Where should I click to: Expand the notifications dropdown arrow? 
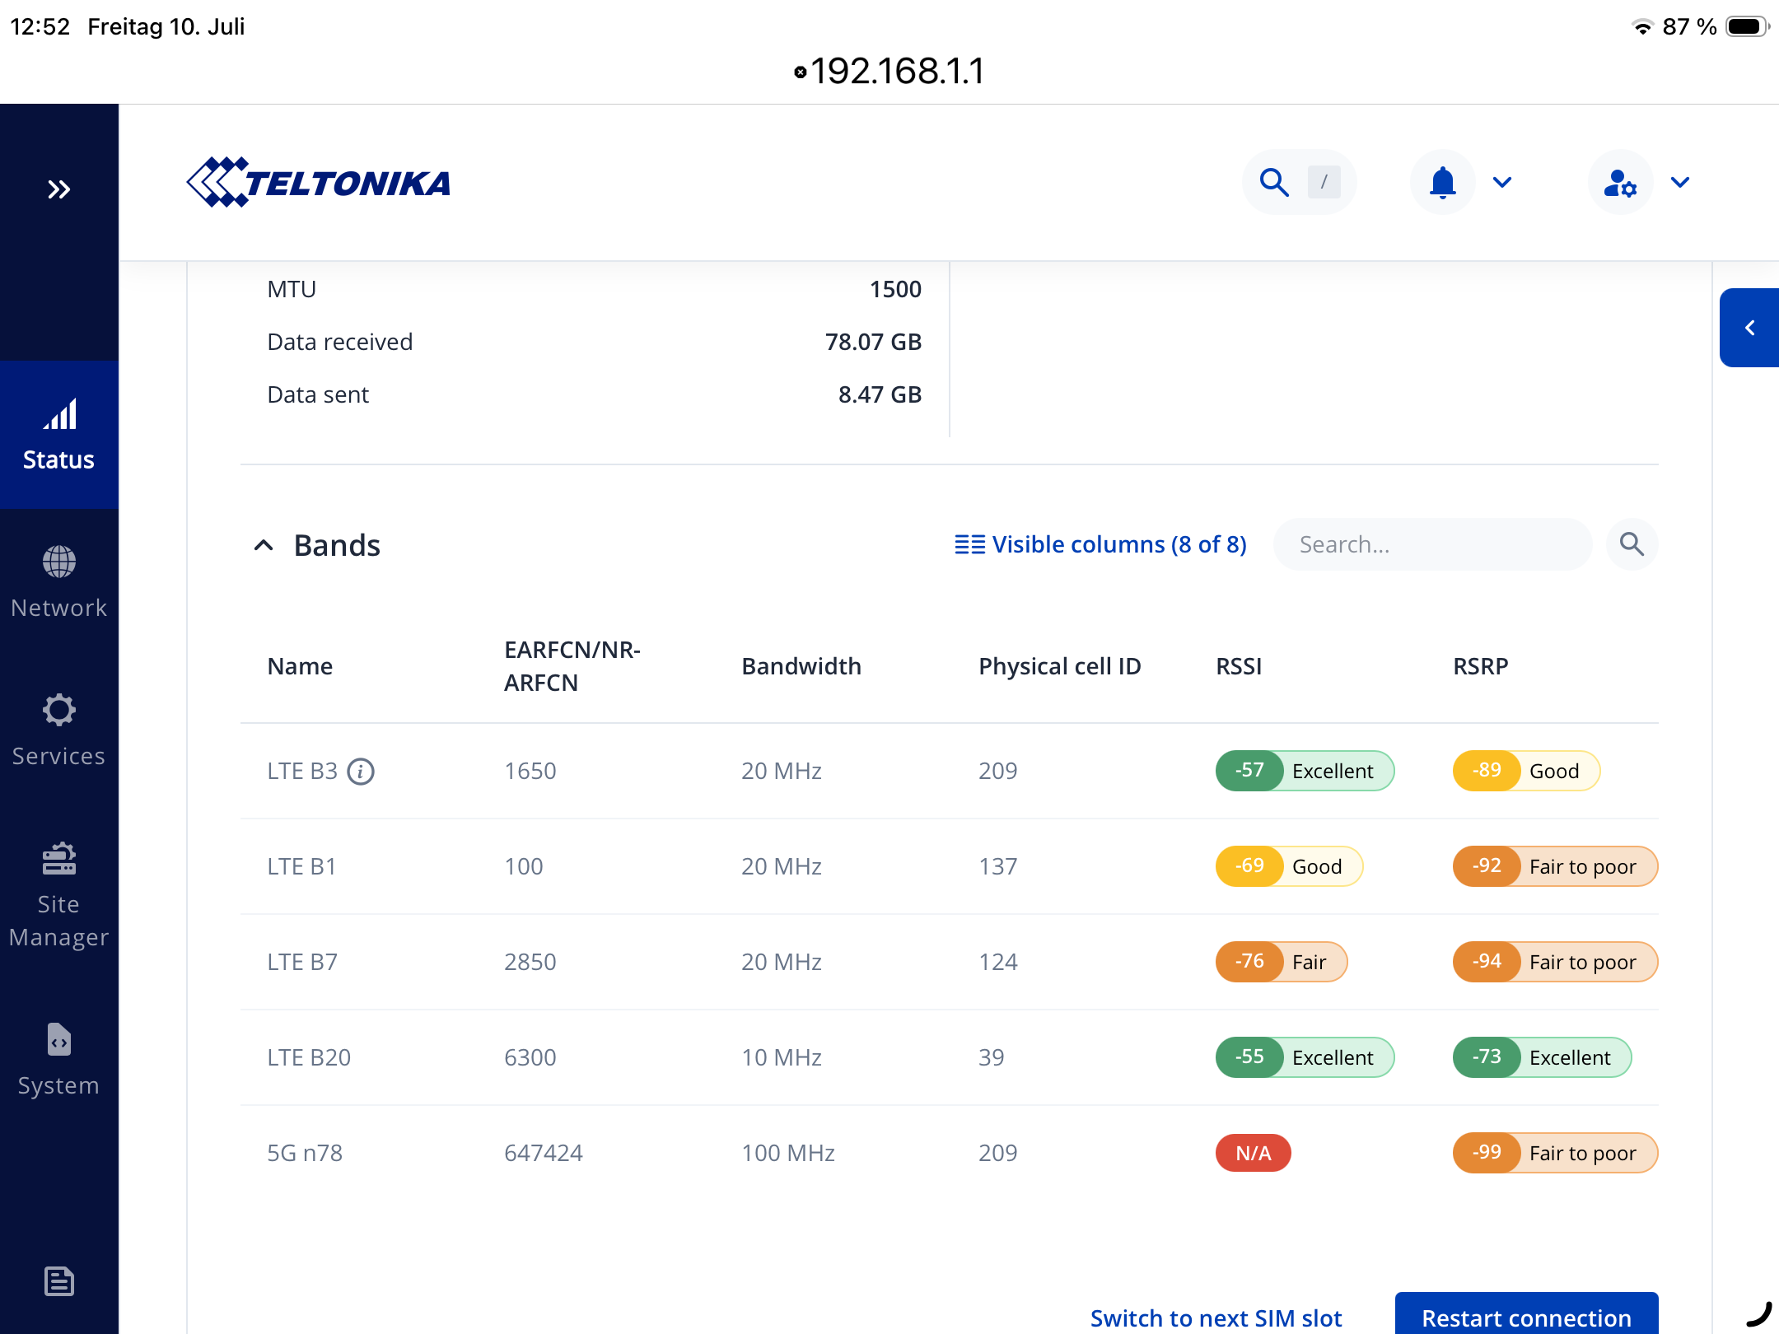(1502, 182)
